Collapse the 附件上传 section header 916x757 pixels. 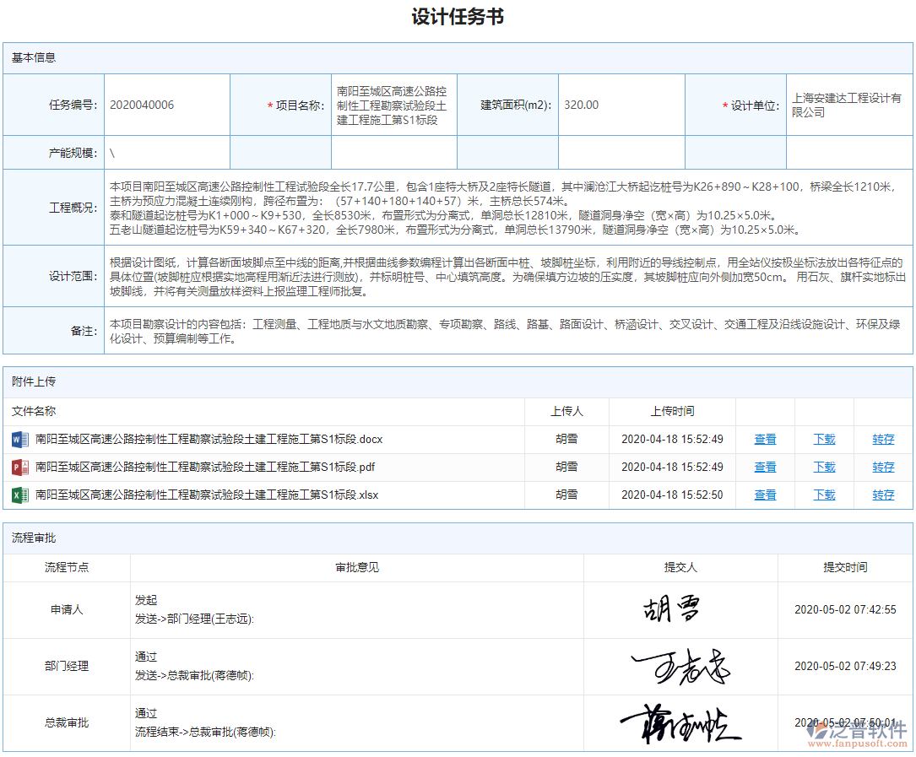[x=30, y=383]
